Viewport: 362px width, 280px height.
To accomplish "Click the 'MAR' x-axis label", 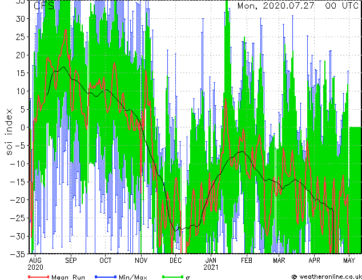I will tap(279, 261).
